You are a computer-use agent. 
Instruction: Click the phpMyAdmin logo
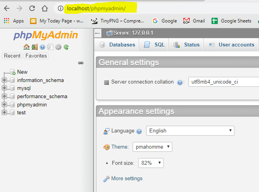click(46, 35)
